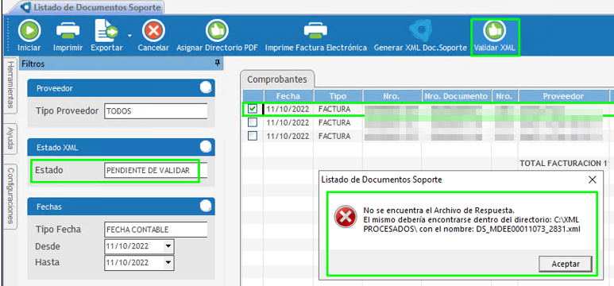
Task: Click the Fecha column header
Action: (x=288, y=96)
